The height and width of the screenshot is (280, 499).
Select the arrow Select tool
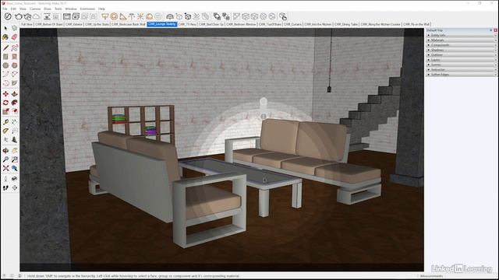pos(5,29)
